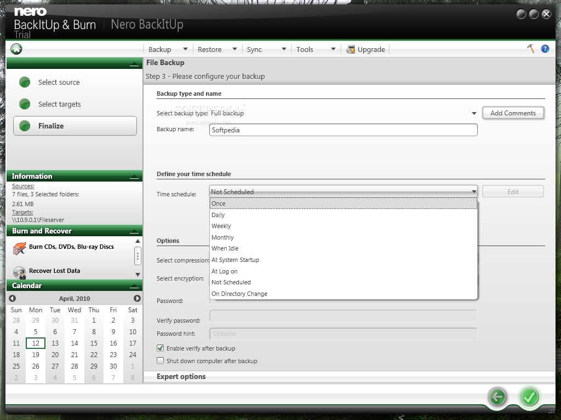Click Burn CDs, DVDs, Blu-ray Discs link
Viewport: 561px width, 420px height.
(x=72, y=247)
